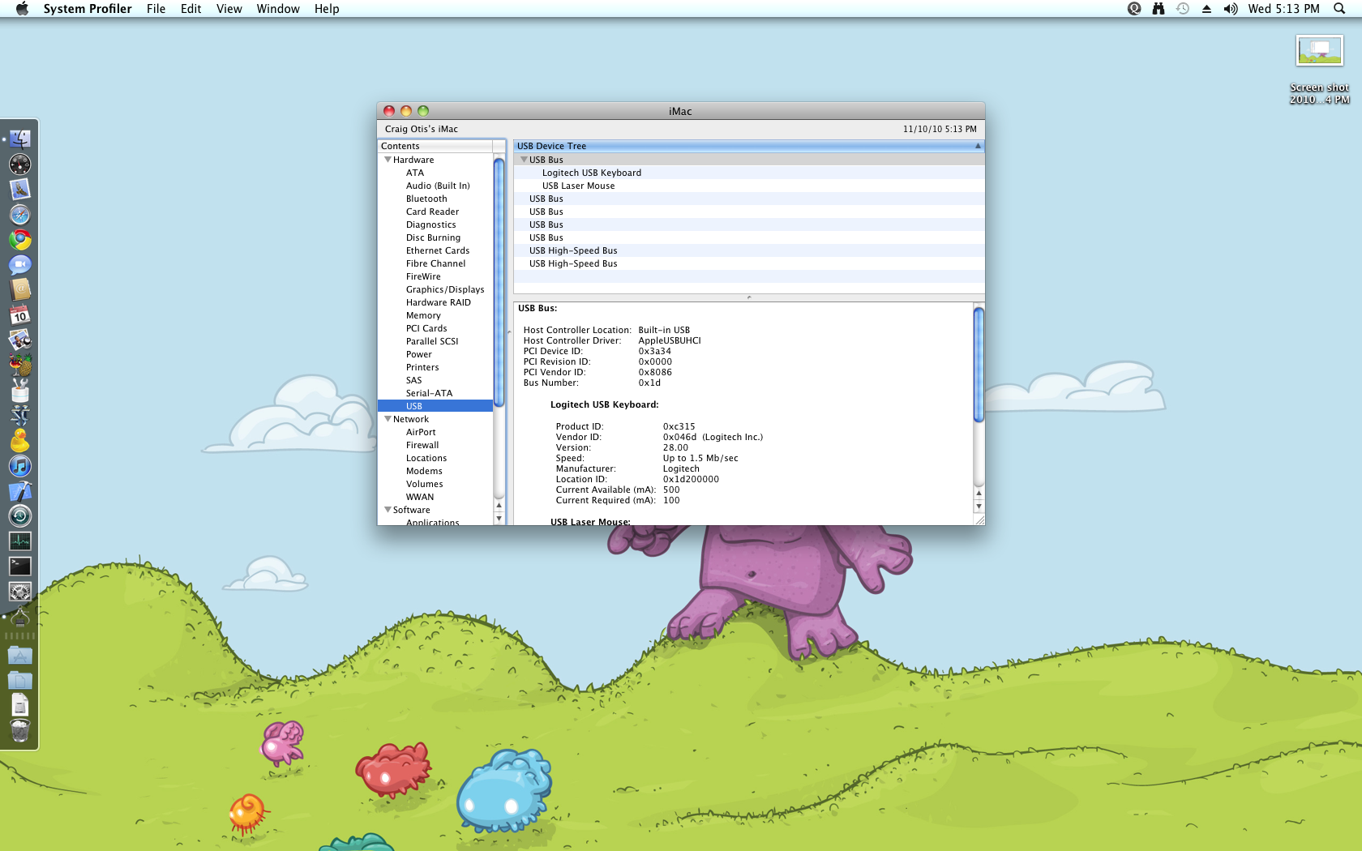The width and height of the screenshot is (1362, 851).
Task: Open Finder from the Dock
Action: [x=19, y=139]
